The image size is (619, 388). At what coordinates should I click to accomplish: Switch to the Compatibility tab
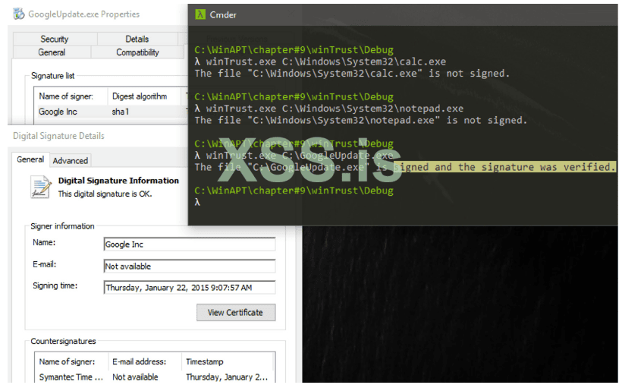coord(137,52)
